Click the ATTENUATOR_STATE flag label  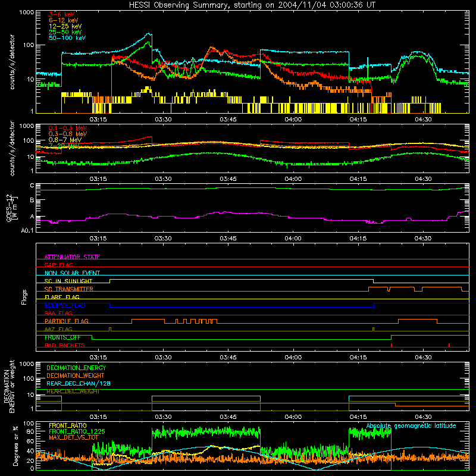pos(72,257)
